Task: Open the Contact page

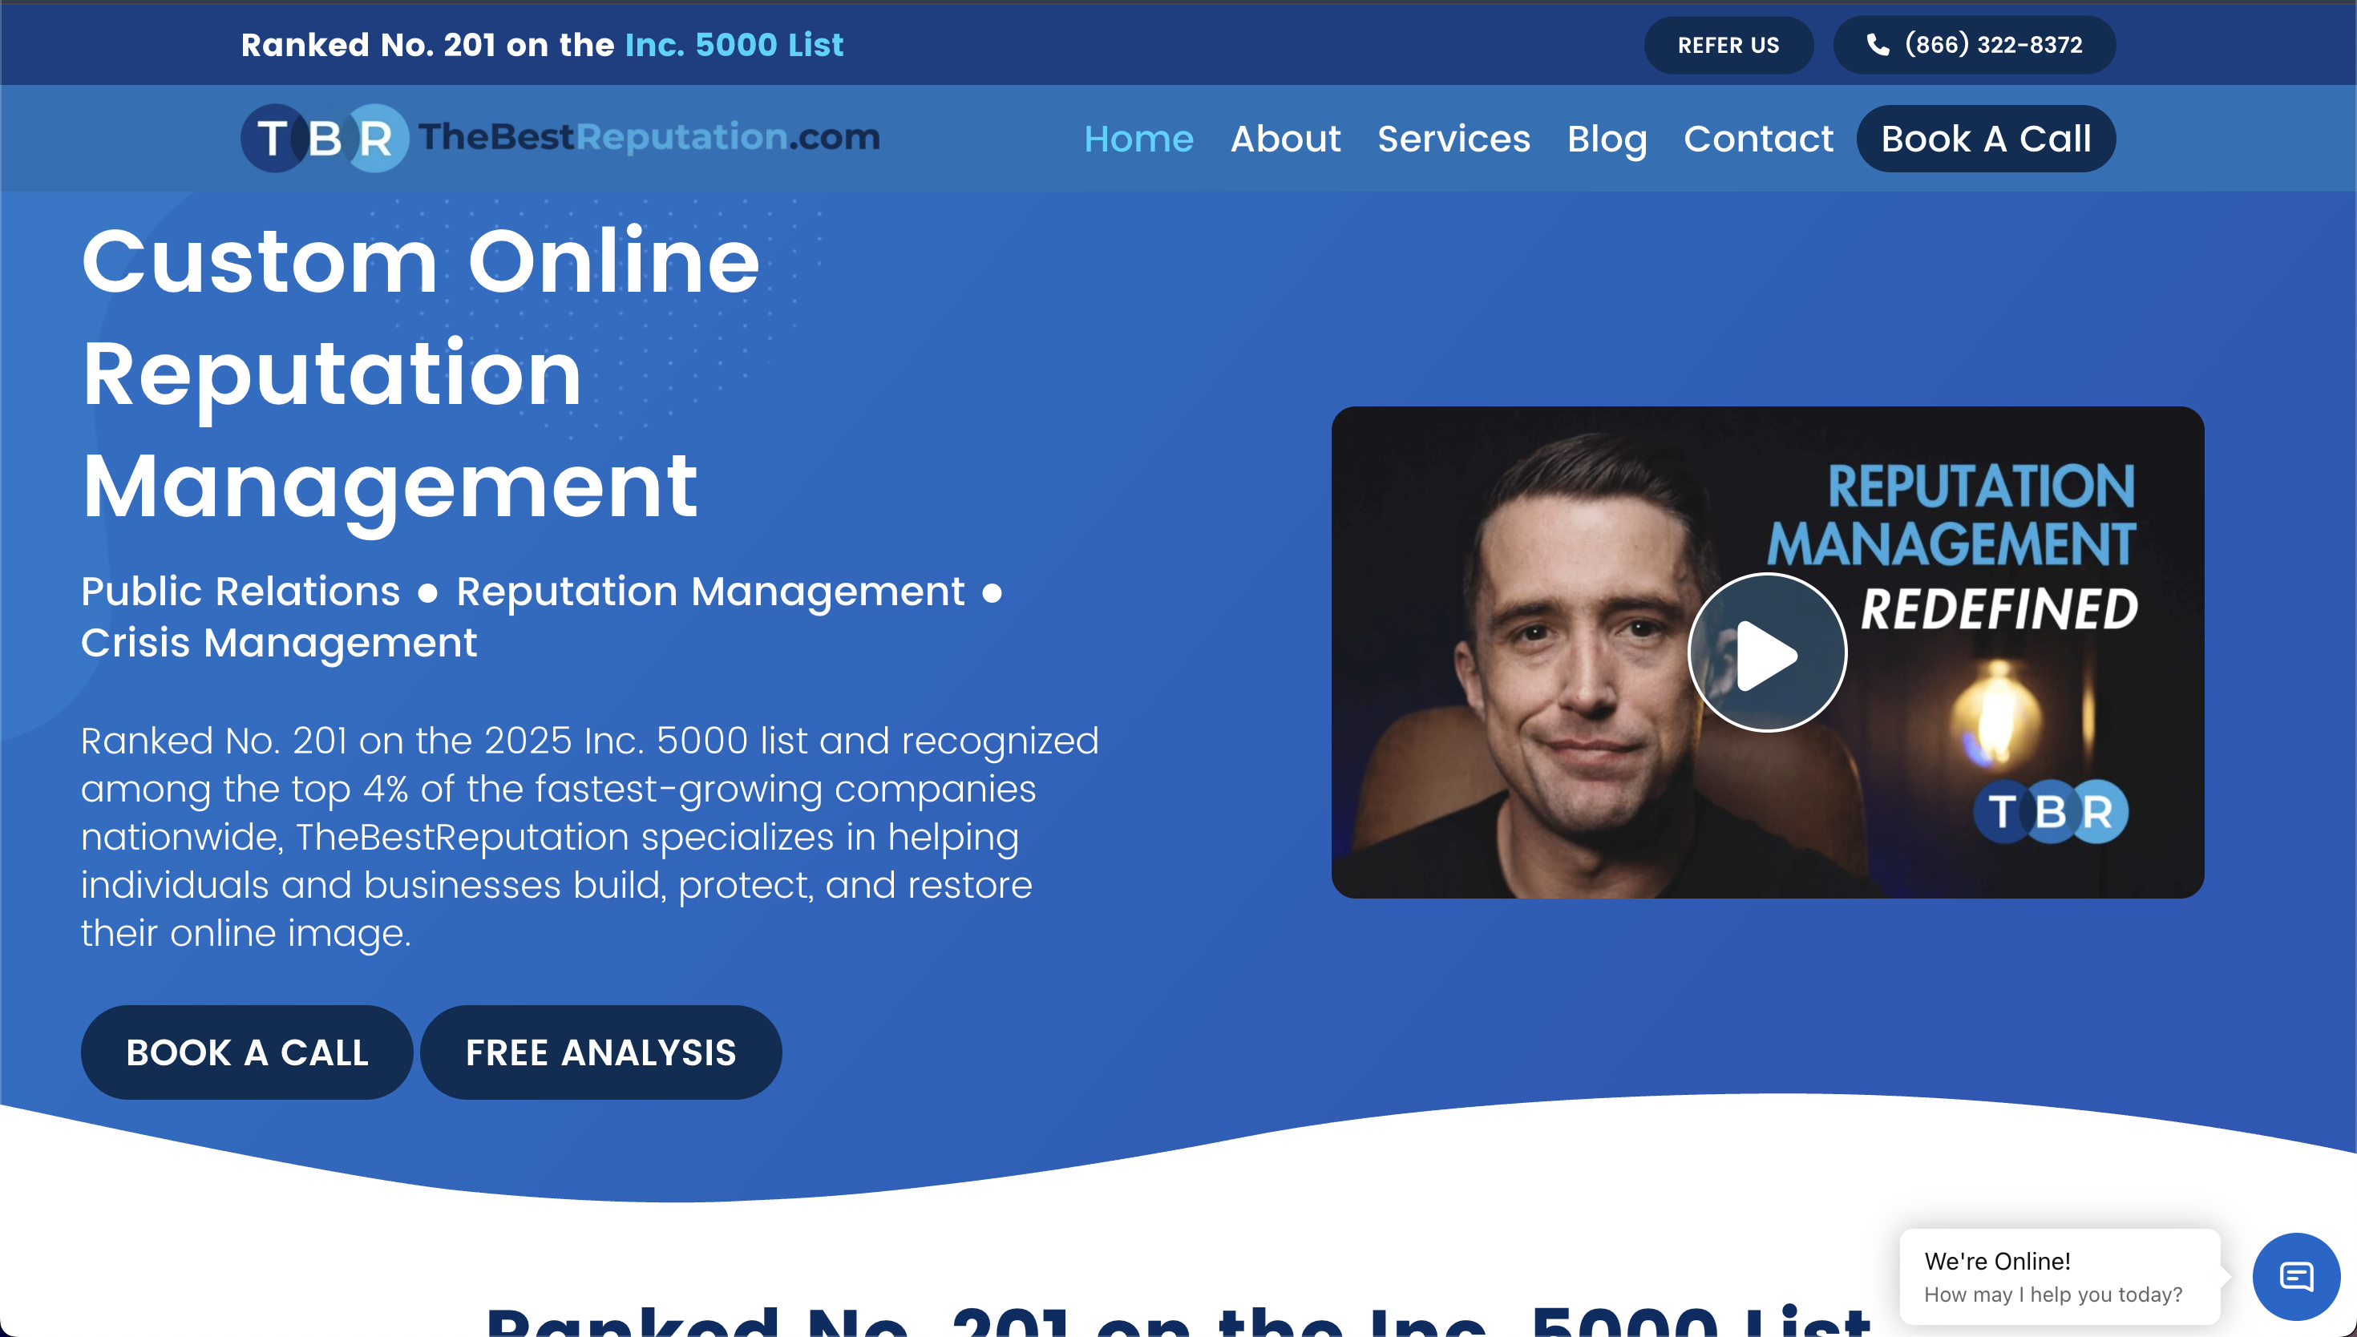Action: [x=1758, y=139]
